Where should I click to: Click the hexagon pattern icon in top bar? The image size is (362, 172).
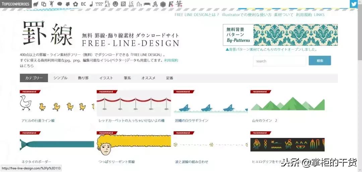[x=163, y=4]
